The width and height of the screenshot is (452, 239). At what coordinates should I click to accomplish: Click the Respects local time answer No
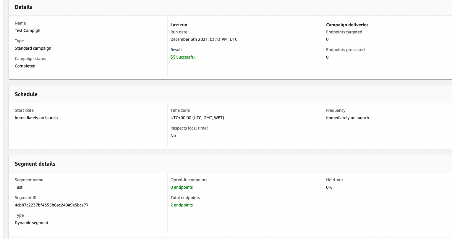173,135
